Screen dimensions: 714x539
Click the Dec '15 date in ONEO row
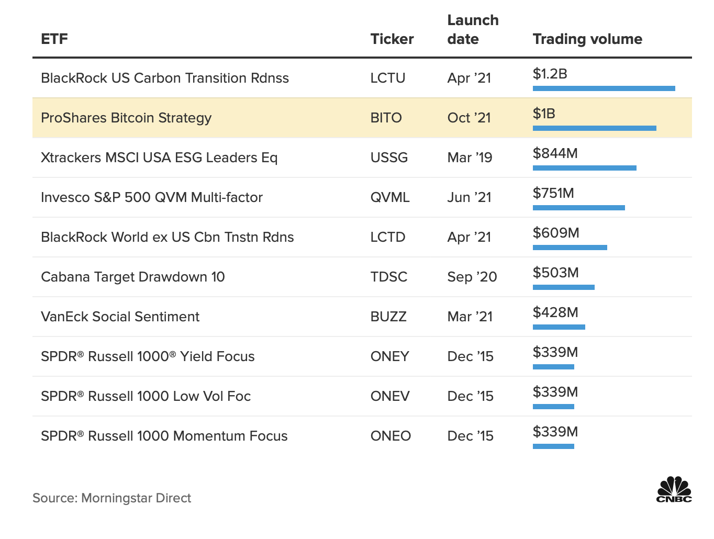[470, 436]
